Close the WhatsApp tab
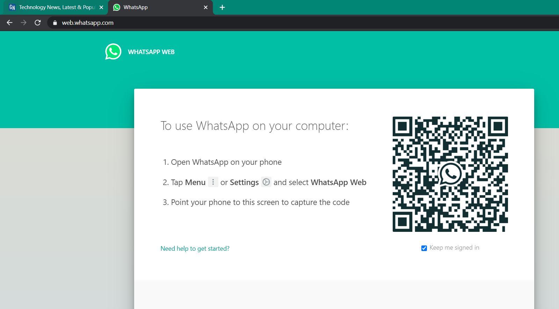Screen dimensions: 559x309 (x=206, y=7)
